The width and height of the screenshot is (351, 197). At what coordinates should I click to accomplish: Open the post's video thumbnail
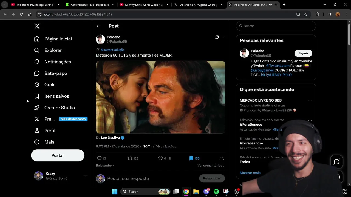point(160,97)
